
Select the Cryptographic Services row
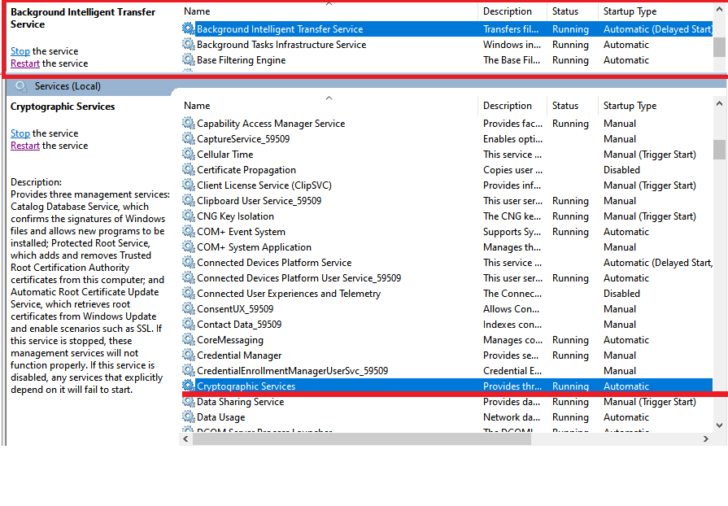pos(447,386)
